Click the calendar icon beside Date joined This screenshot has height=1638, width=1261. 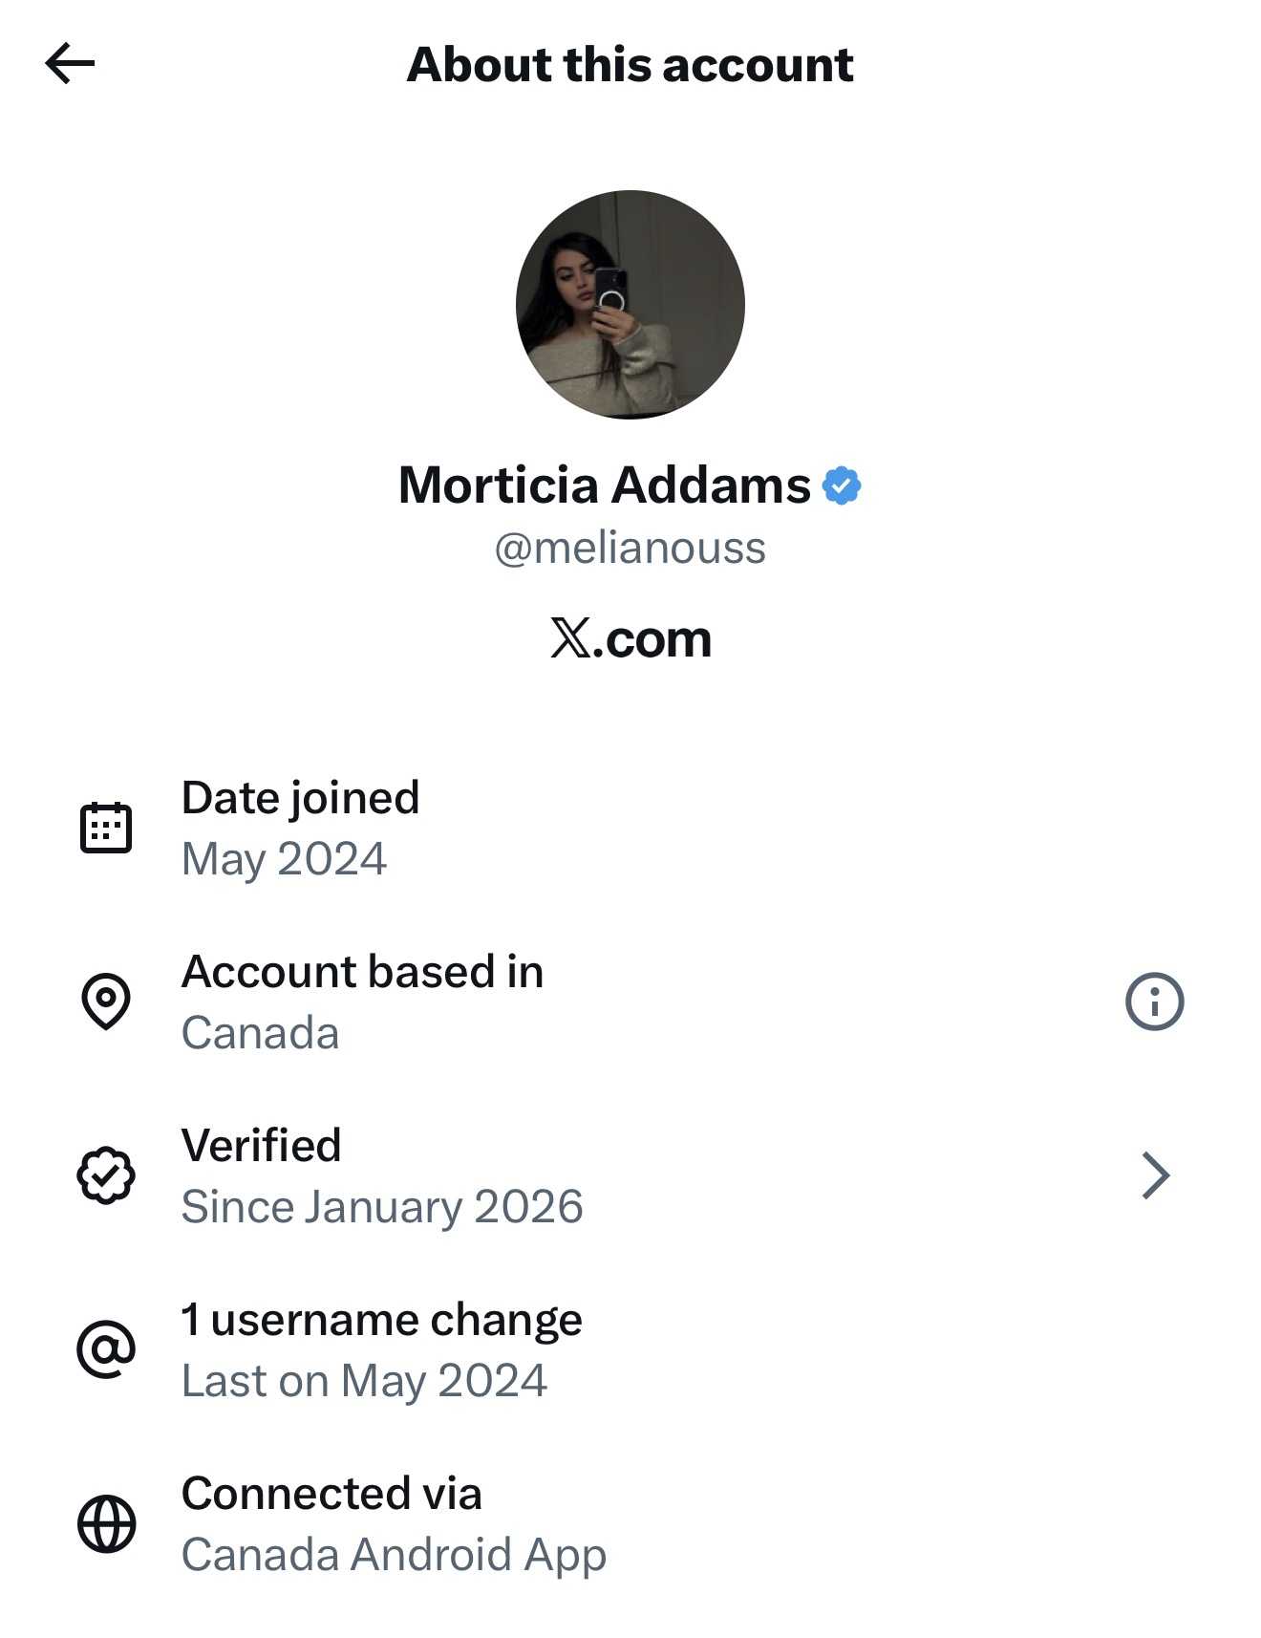106,828
